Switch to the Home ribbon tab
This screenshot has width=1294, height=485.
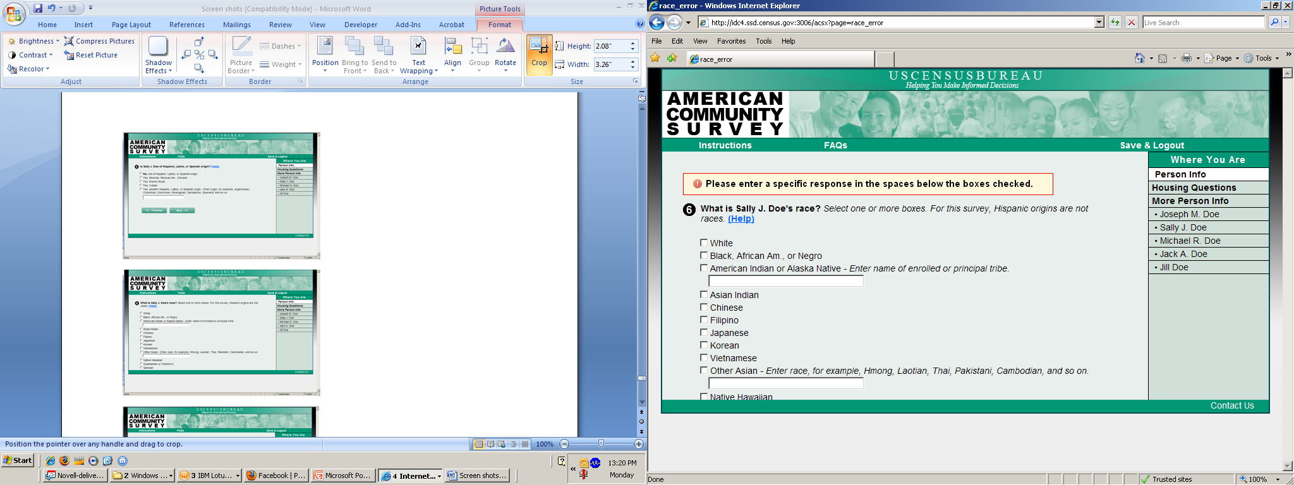coord(47,25)
